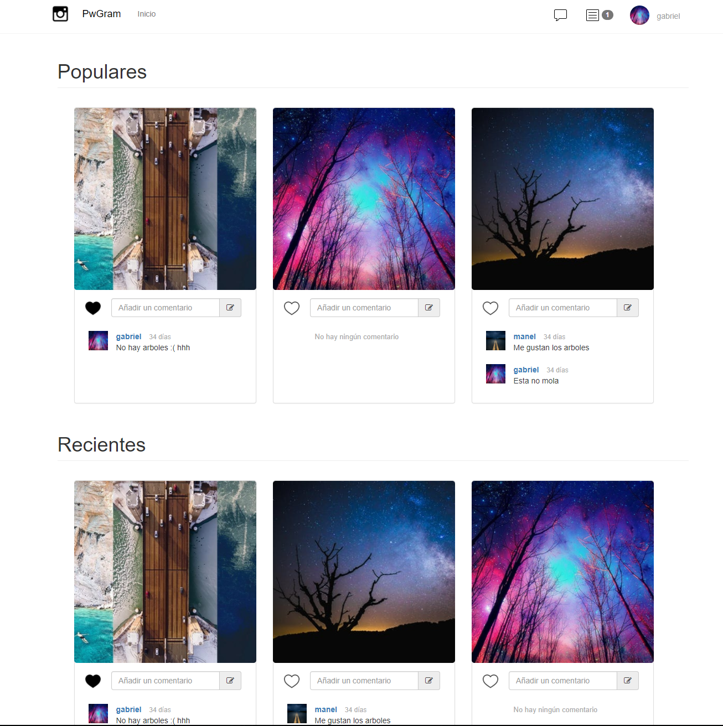Image resolution: width=723 pixels, height=726 pixels.
Task: Open gabriel's profile from 'Esta no mola' comment
Action: click(526, 370)
